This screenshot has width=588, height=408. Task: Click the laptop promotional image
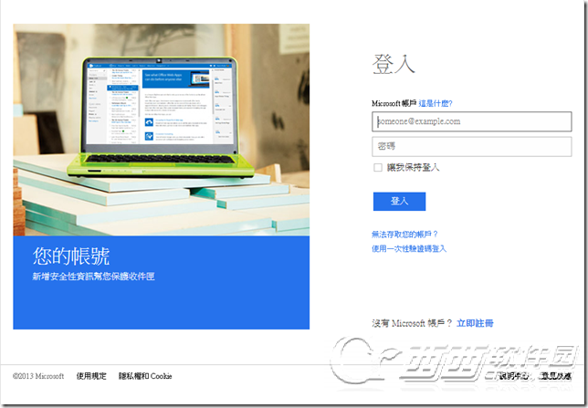(162, 130)
